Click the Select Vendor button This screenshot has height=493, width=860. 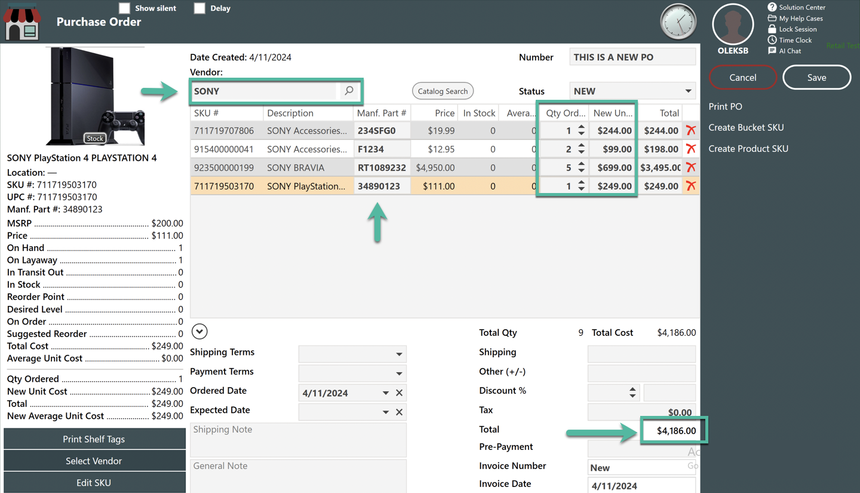click(x=94, y=461)
